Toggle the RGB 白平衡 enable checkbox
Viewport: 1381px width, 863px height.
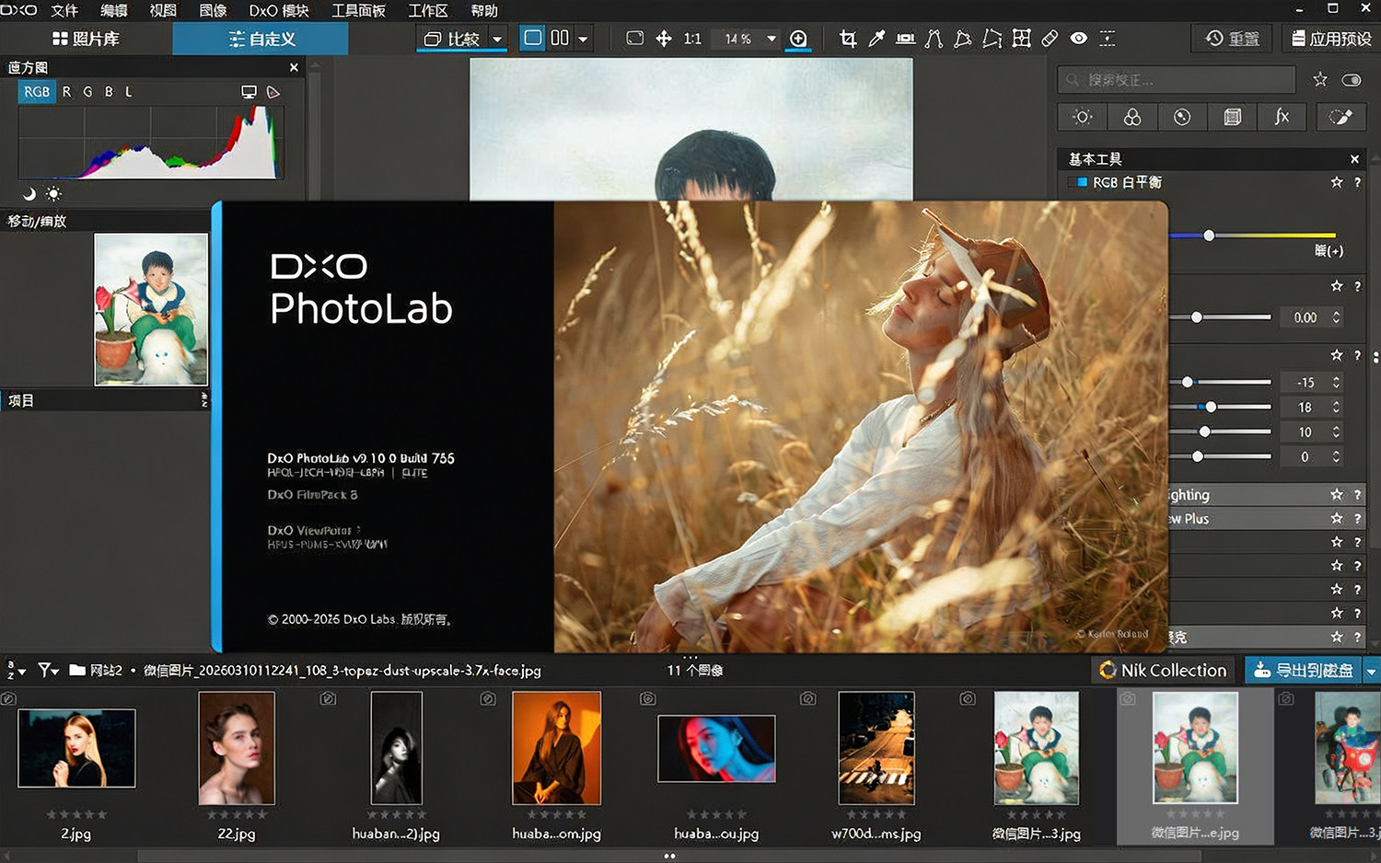(1082, 182)
